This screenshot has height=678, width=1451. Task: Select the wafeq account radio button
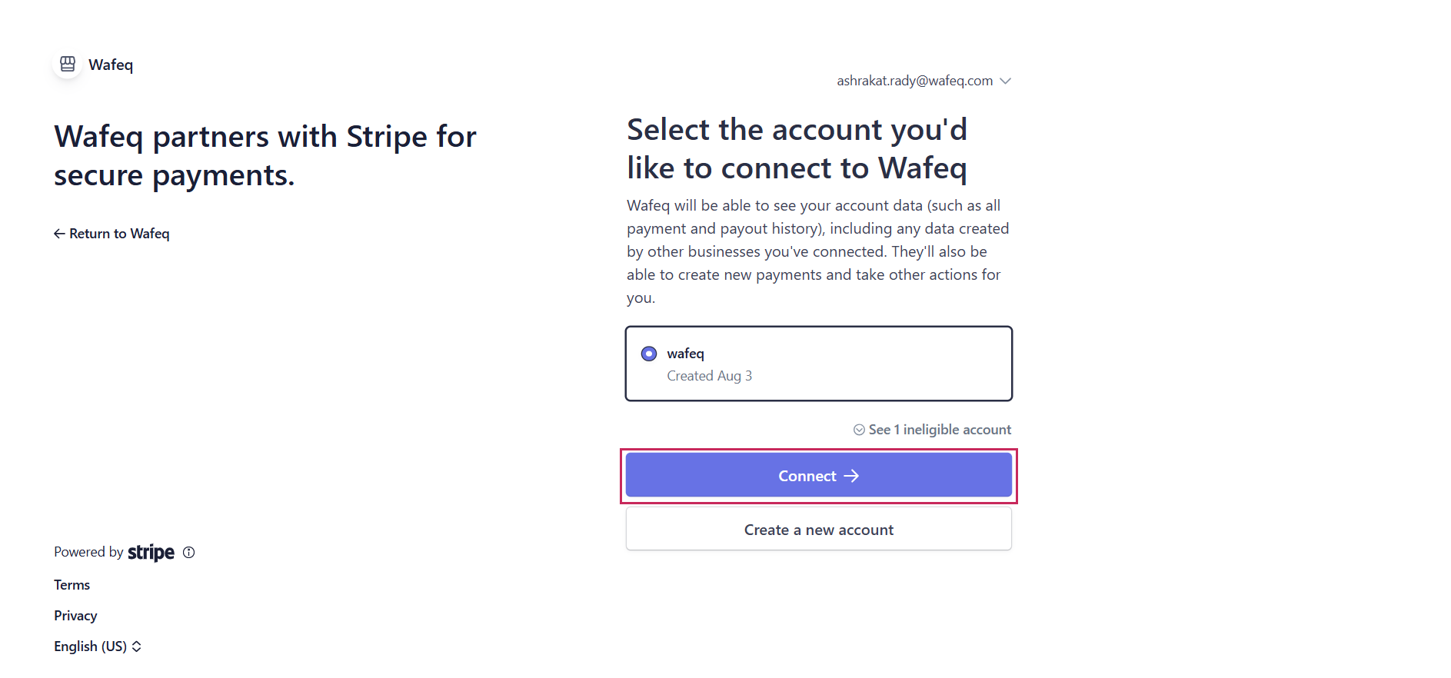649,354
